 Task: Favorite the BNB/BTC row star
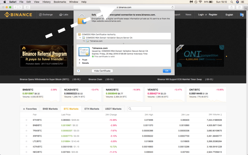click(26, 125)
